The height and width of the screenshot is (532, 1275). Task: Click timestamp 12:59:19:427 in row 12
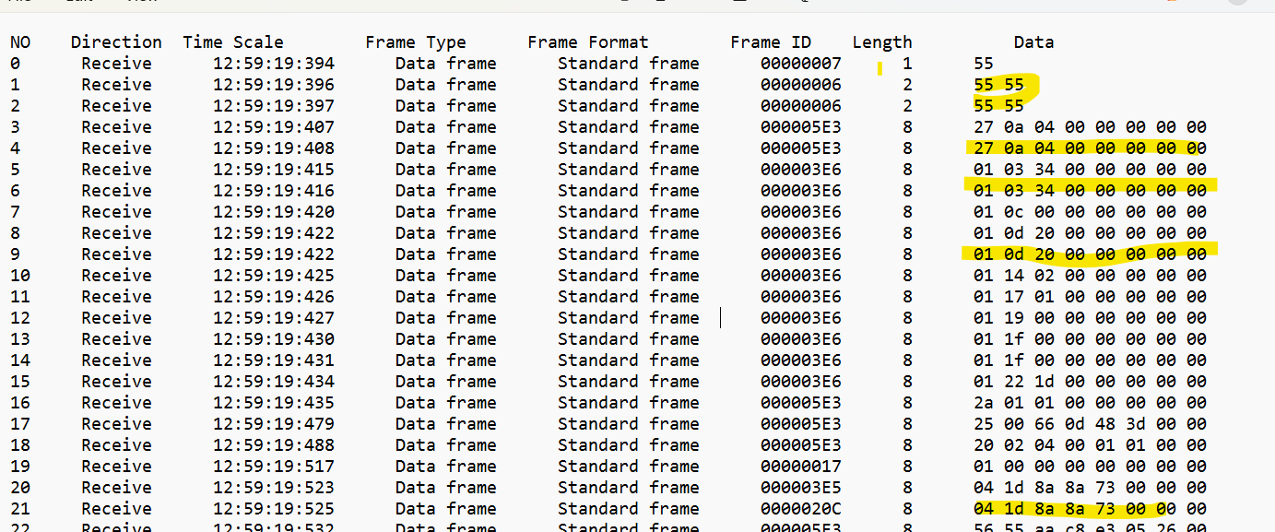[x=274, y=318]
